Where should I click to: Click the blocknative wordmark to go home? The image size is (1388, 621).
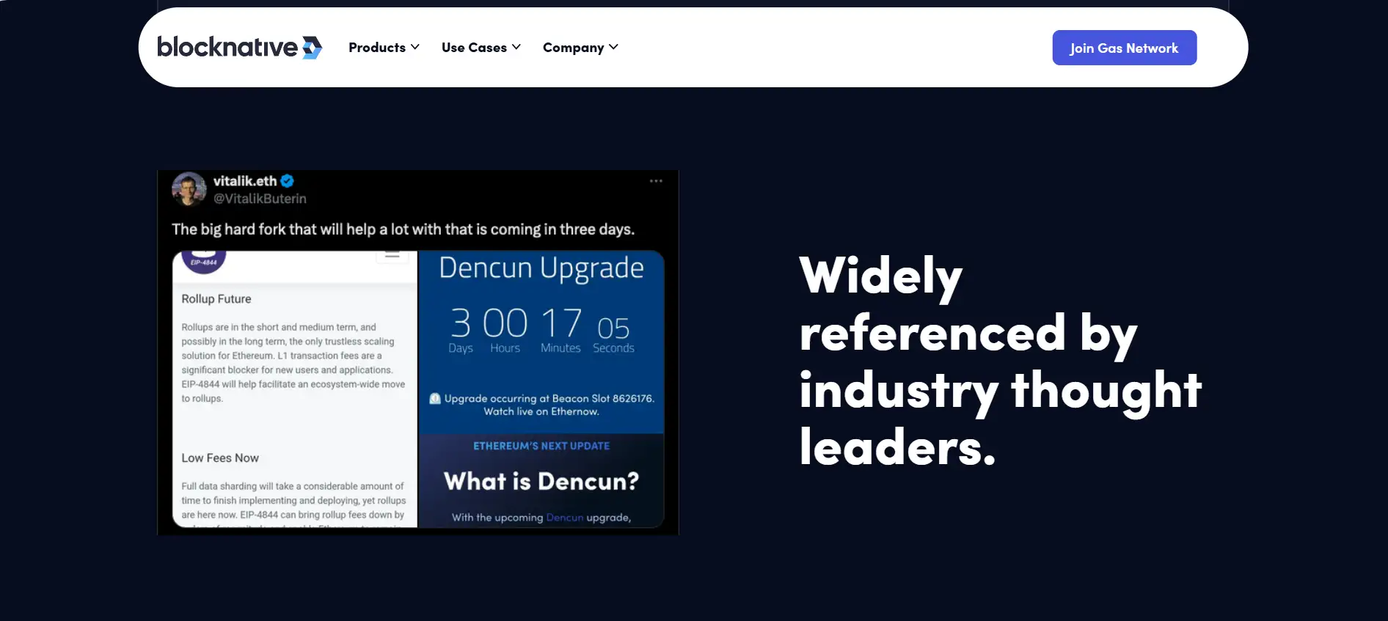click(x=227, y=48)
